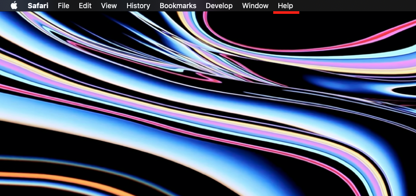Open the File menu
Viewport: 416px width, 196px height.
(x=63, y=6)
